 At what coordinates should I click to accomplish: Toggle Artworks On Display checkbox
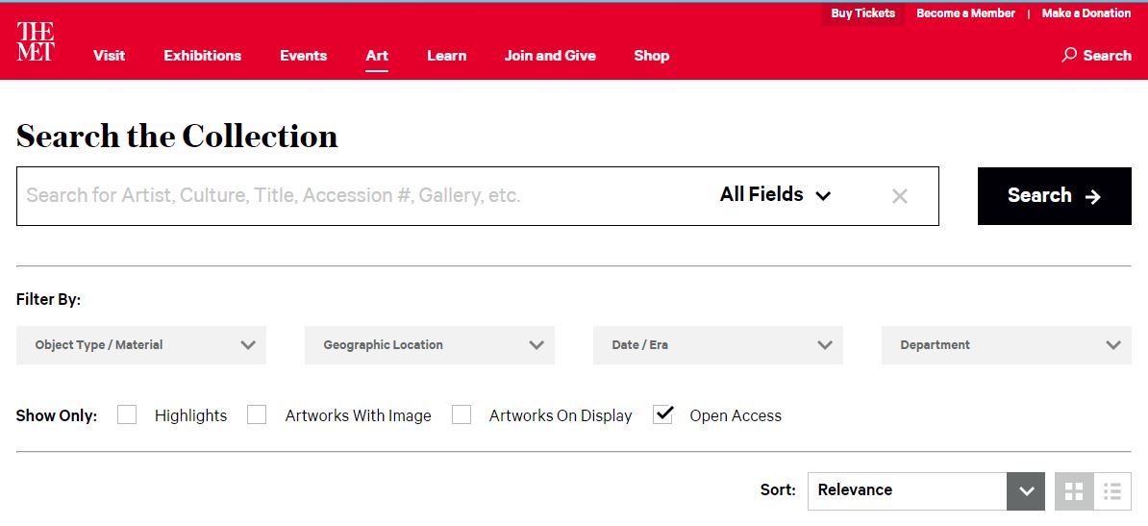coord(462,415)
